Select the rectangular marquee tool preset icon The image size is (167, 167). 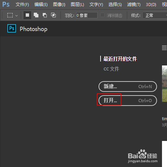point(10,15)
